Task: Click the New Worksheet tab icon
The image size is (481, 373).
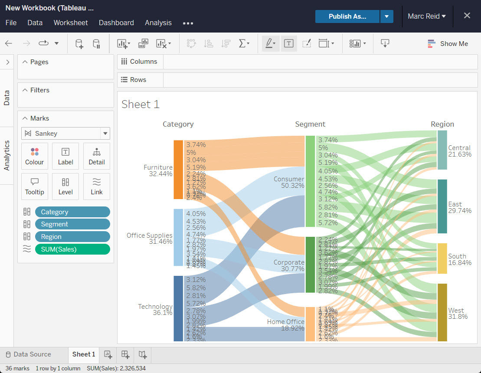Action: 108,354
